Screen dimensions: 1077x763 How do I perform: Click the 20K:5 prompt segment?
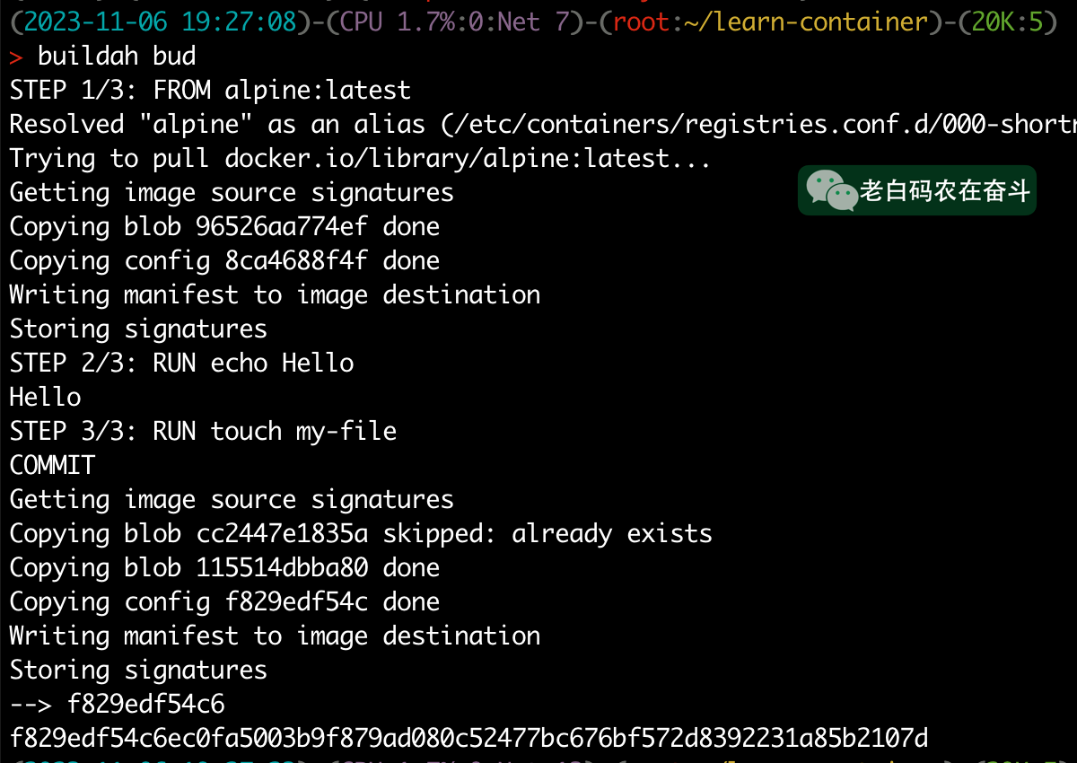click(x=1007, y=22)
